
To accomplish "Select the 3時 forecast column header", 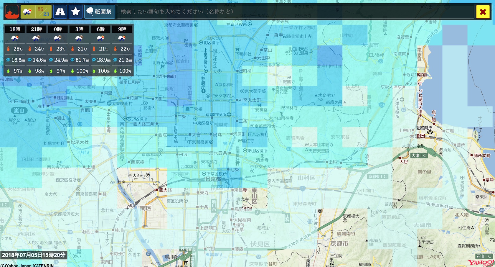I will click(x=79, y=29).
